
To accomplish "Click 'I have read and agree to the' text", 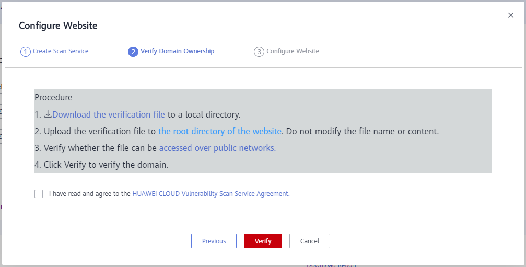I will click(89, 194).
